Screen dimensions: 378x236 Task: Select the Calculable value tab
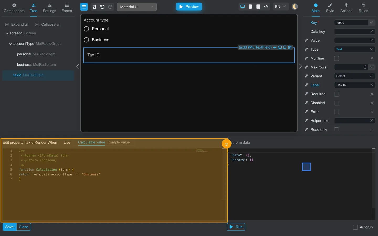coord(92,142)
